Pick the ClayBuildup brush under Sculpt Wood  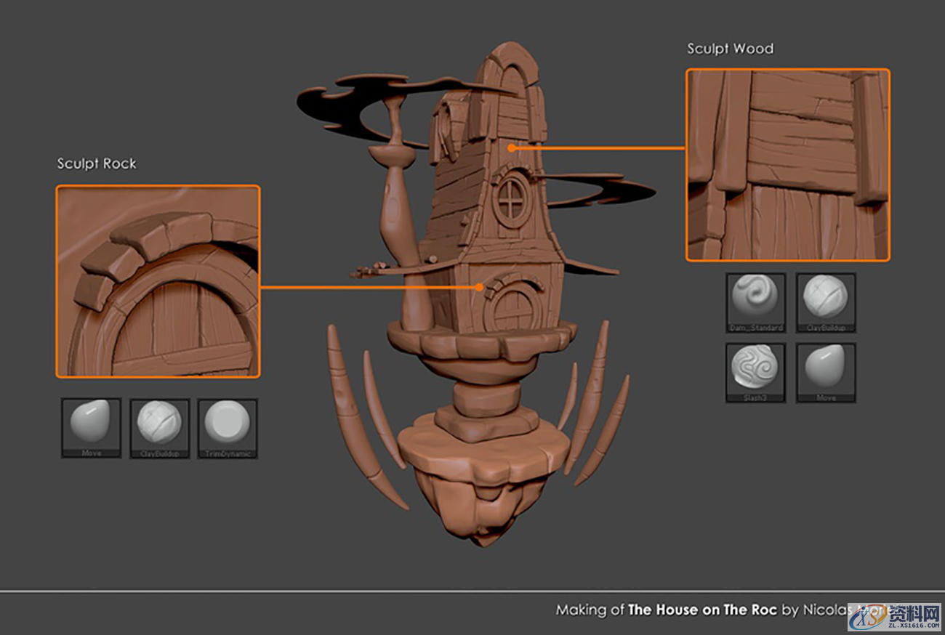point(825,302)
